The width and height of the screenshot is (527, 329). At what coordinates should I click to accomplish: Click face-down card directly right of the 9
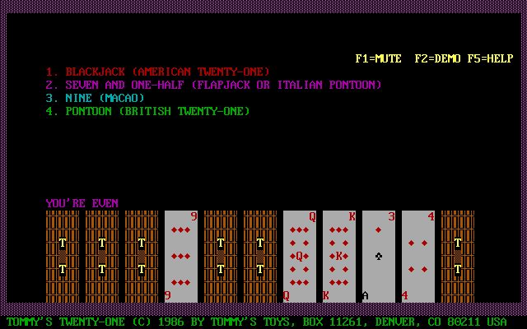coord(221,257)
